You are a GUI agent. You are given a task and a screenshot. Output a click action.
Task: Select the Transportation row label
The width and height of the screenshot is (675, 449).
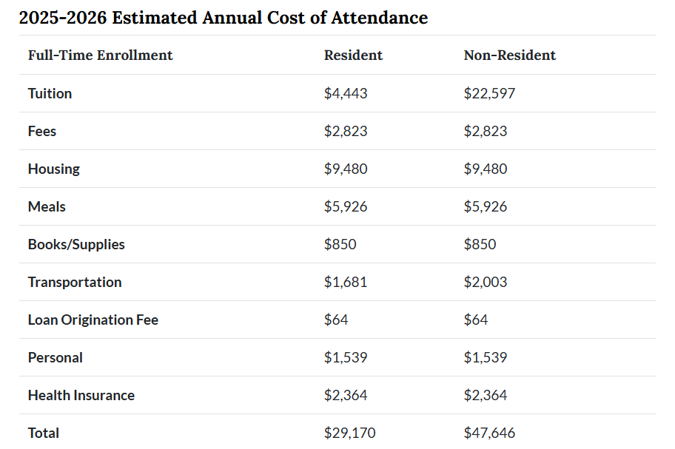[x=75, y=282]
